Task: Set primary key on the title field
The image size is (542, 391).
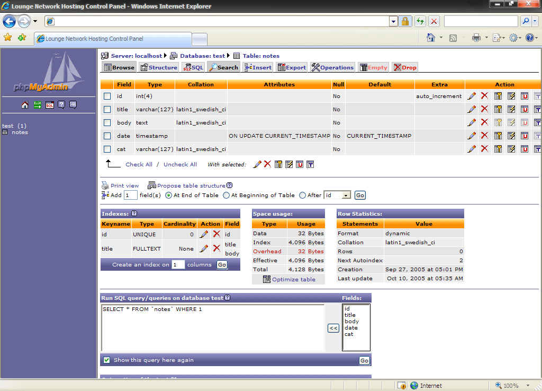Action: [498, 109]
